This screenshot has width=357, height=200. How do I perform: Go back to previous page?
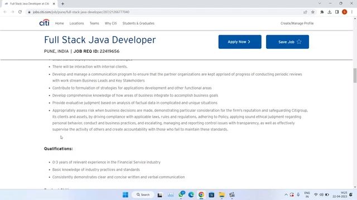click(5, 12)
